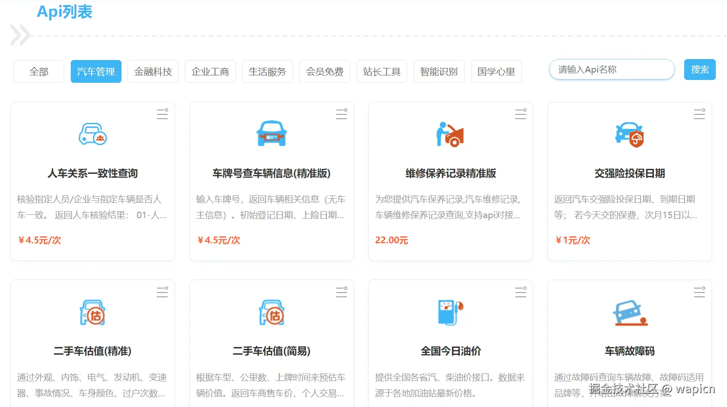Open the corner menu on 人车关系一致性查询 card
Screen dimensions: 727x407
(162, 113)
